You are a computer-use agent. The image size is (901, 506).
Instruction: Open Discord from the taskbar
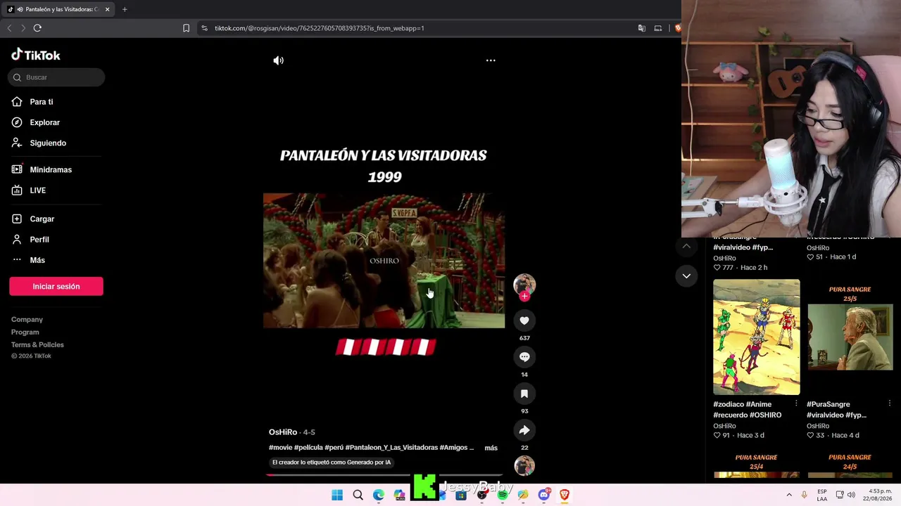(x=543, y=495)
